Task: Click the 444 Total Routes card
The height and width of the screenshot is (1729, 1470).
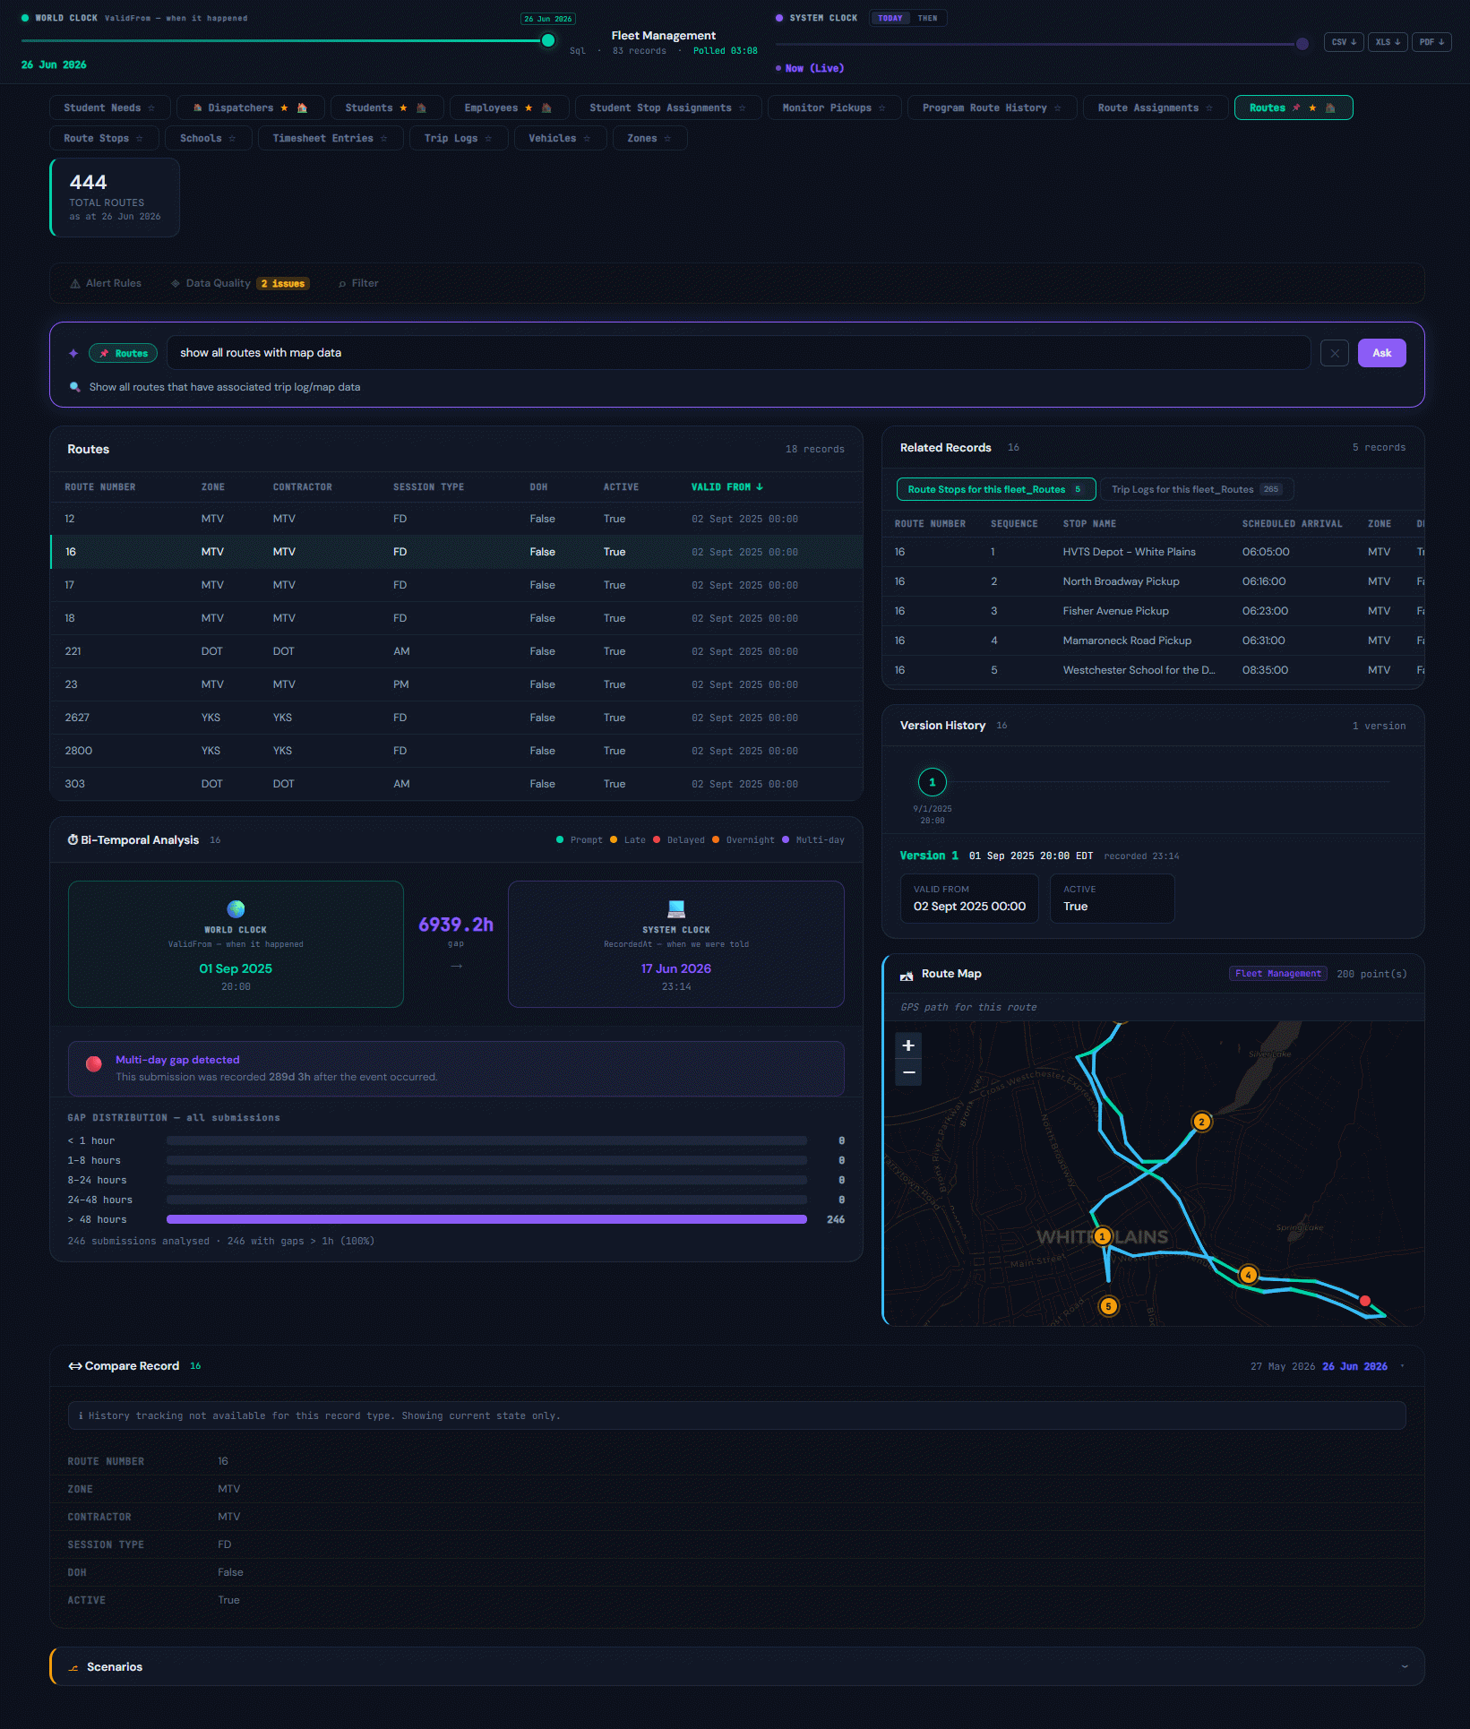Action: pos(115,198)
